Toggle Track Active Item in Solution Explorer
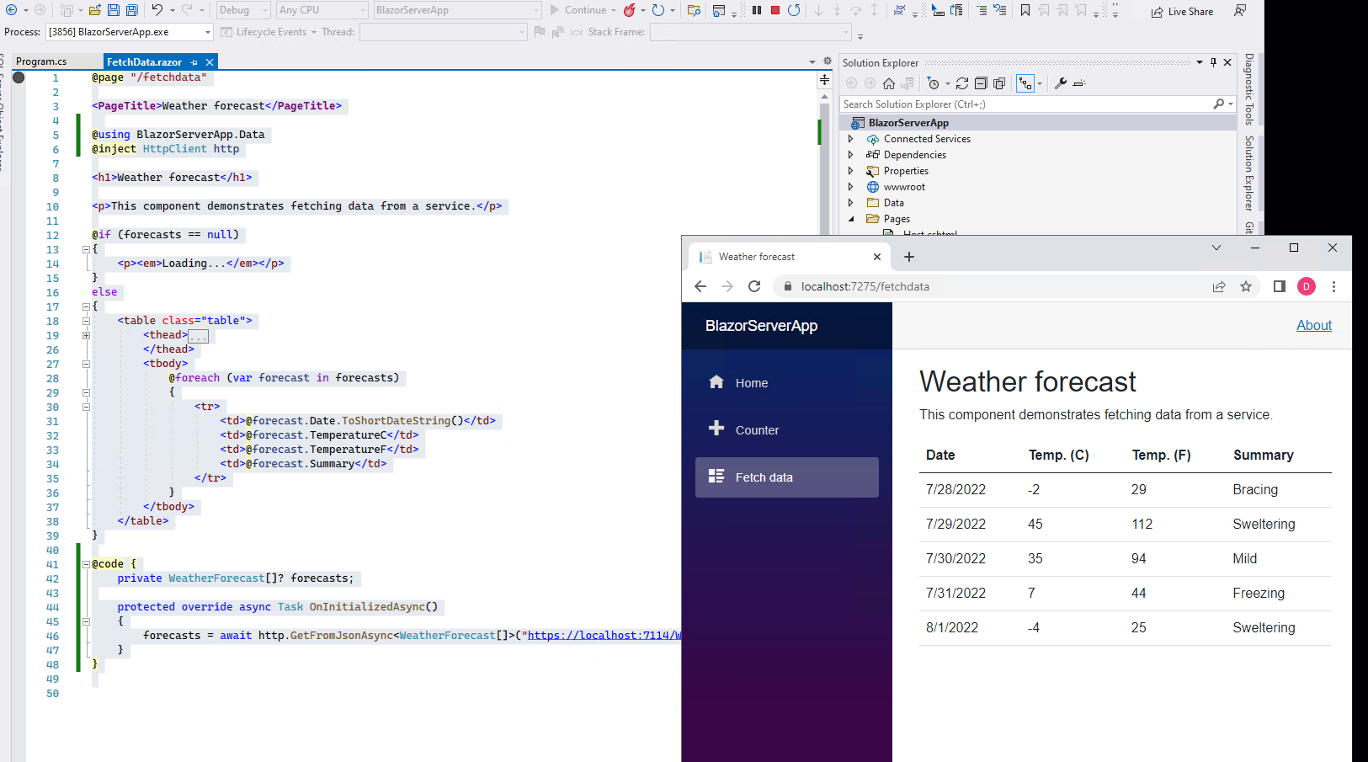 [1025, 83]
